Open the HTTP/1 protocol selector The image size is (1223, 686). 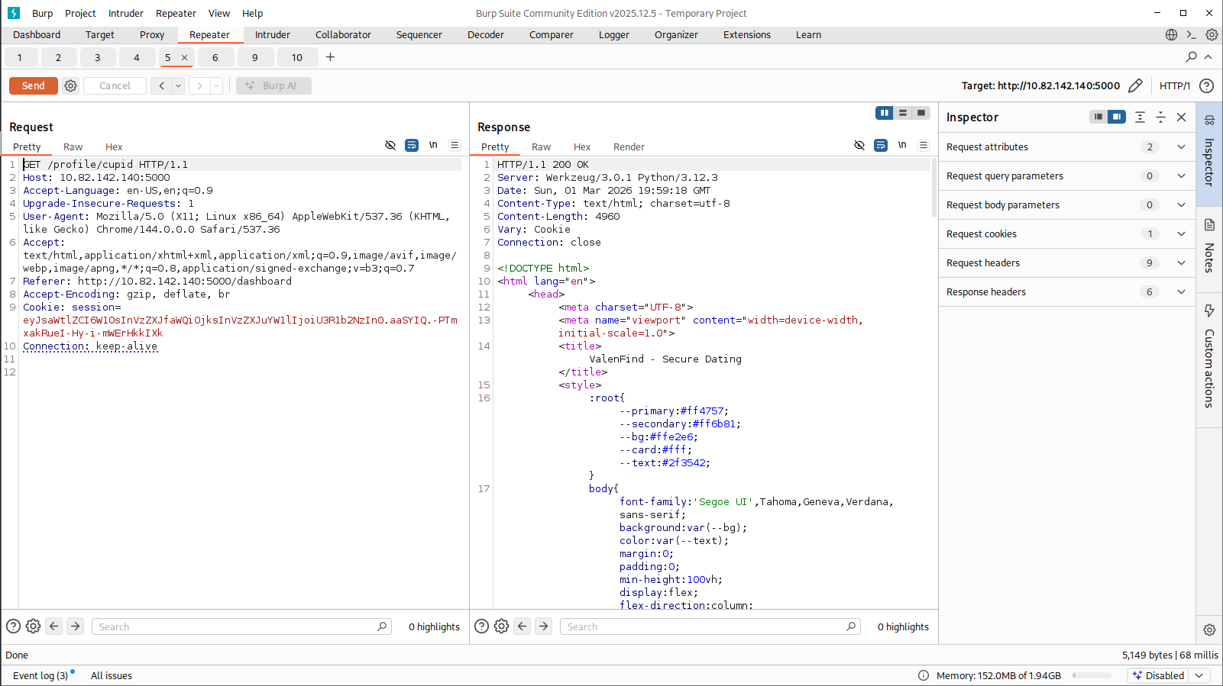tap(1174, 85)
